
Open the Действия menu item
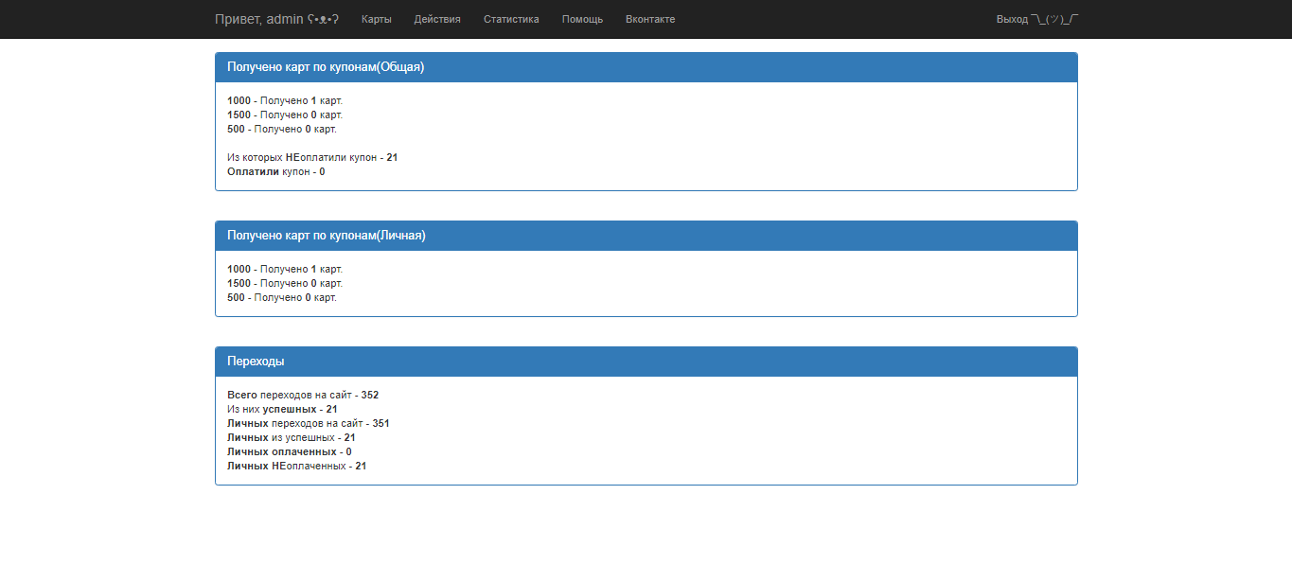coord(437,19)
